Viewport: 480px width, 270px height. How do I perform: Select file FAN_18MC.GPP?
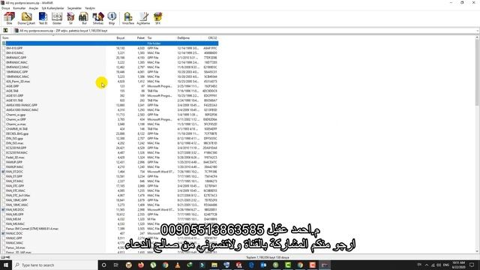[x=16, y=200]
